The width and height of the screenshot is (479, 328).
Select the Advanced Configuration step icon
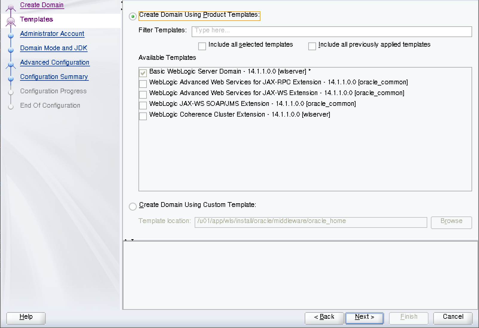point(11,64)
